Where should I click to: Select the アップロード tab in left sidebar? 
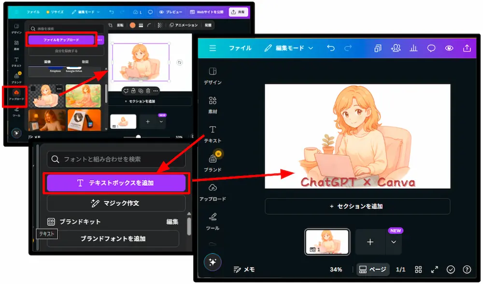click(x=16, y=95)
